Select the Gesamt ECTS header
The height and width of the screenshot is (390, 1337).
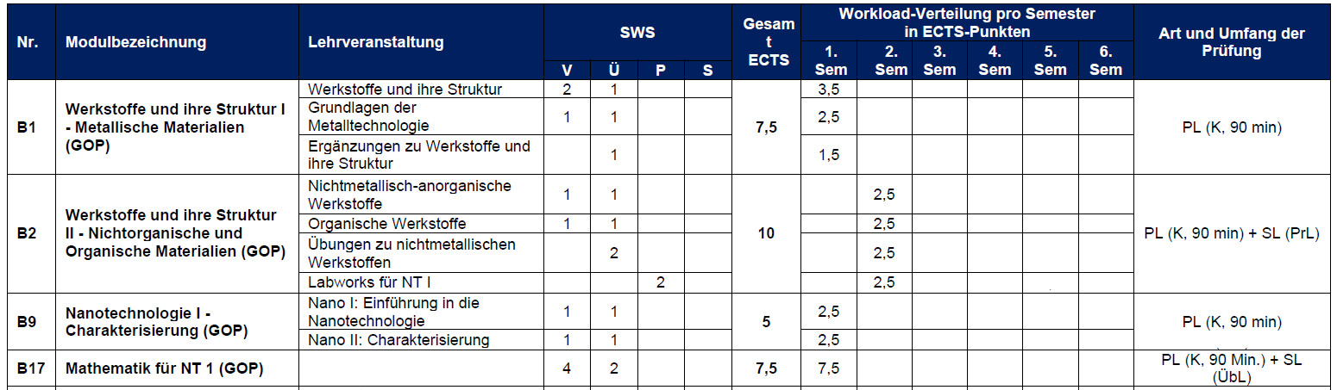click(x=767, y=42)
